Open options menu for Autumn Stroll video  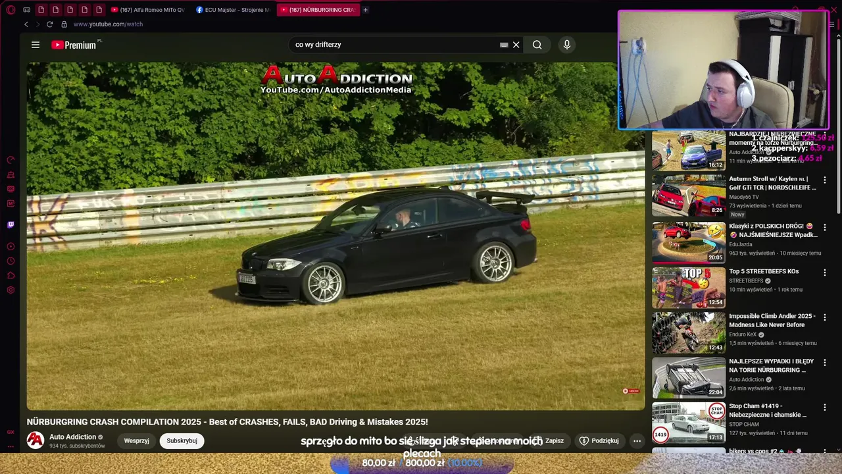click(825, 180)
